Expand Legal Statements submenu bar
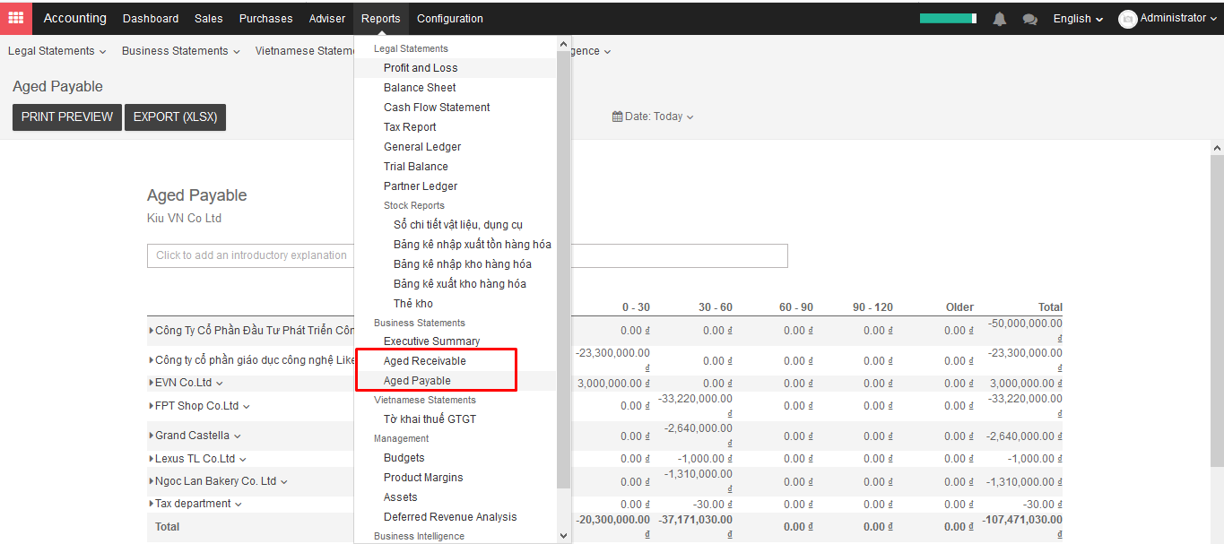 tap(57, 51)
